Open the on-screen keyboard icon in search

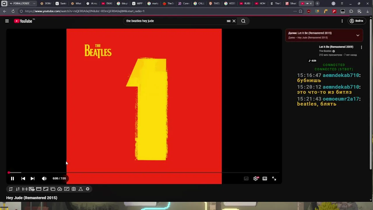click(x=229, y=21)
